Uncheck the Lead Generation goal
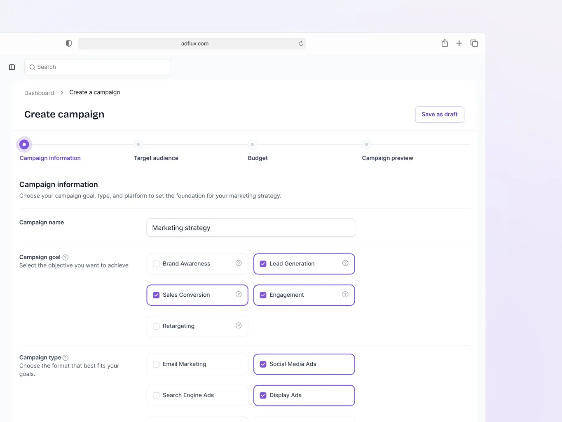This screenshot has height=422, width=562. [263, 264]
